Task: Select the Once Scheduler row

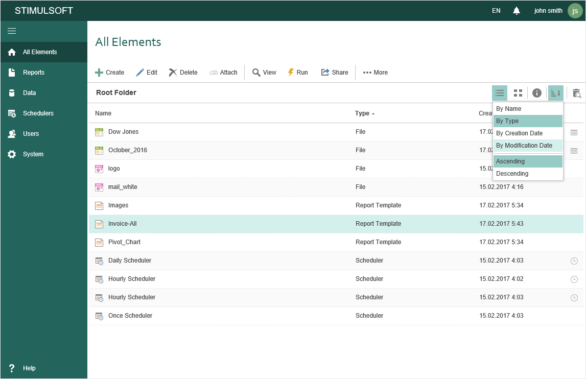Action: [x=336, y=316]
